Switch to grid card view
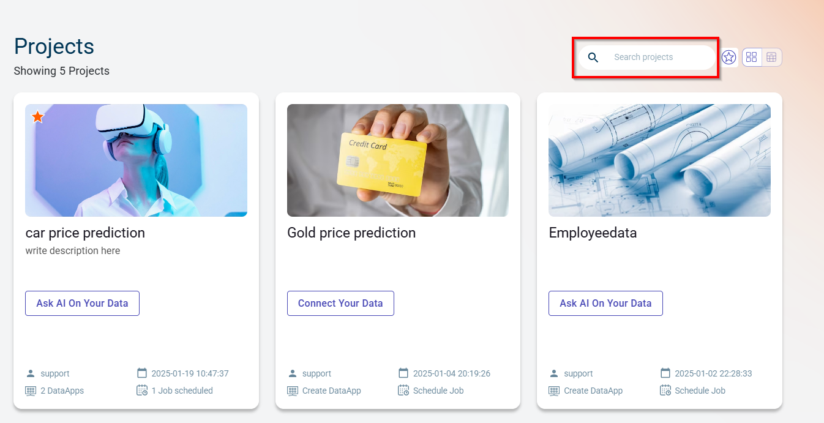The height and width of the screenshot is (423, 824). 752,57
